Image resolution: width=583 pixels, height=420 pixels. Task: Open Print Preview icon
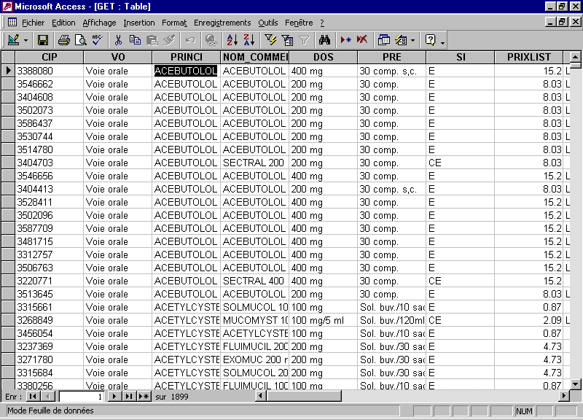click(80, 40)
